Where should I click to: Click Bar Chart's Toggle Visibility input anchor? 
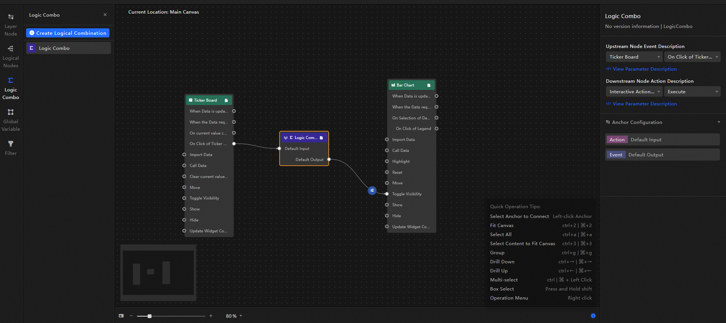click(x=387, y=194)
